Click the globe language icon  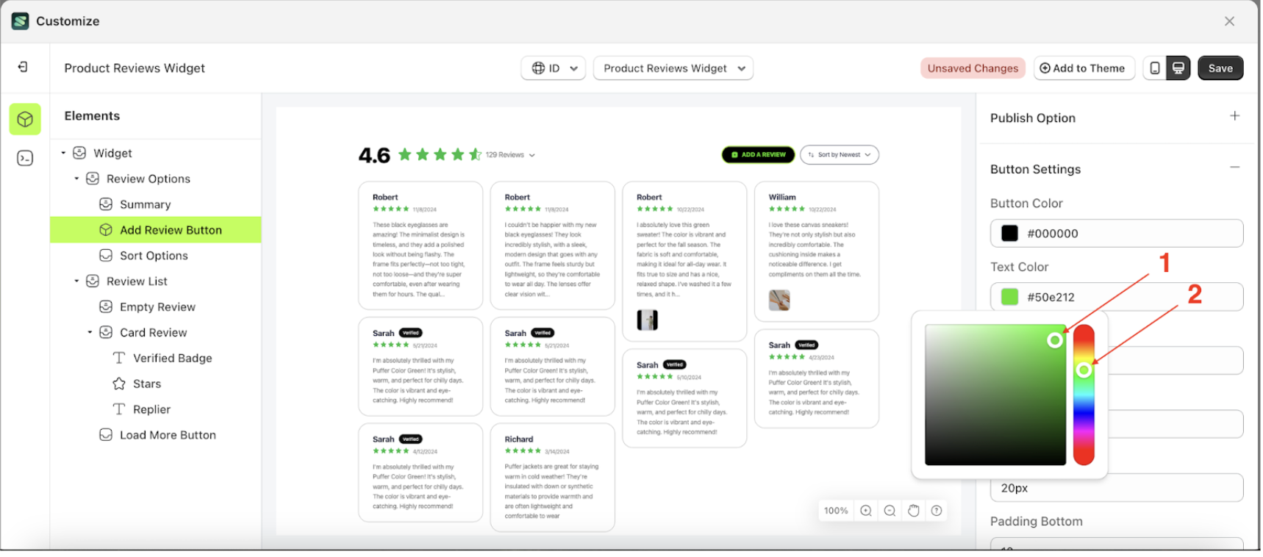tap(538, 68)
